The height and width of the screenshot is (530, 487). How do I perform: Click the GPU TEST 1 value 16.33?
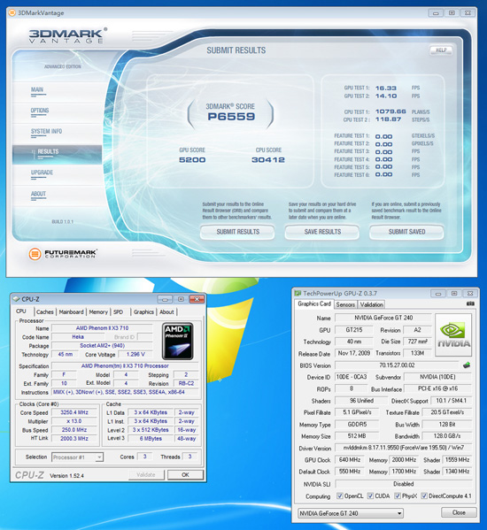[386, 88]
